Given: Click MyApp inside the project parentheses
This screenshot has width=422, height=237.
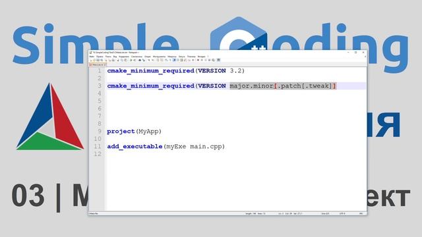Looking at the screenshot, I should click(148, 132).
